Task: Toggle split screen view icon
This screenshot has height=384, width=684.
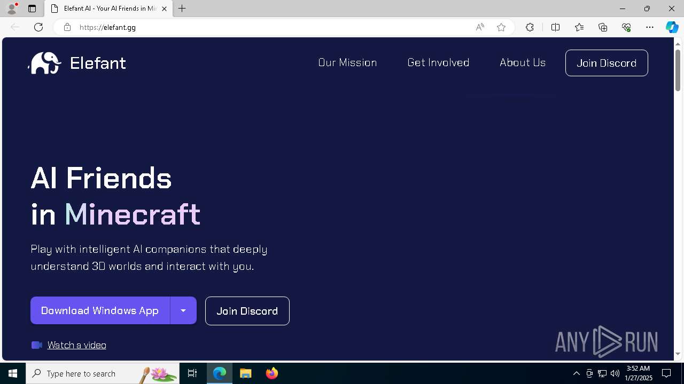Action: click(555, 27)
